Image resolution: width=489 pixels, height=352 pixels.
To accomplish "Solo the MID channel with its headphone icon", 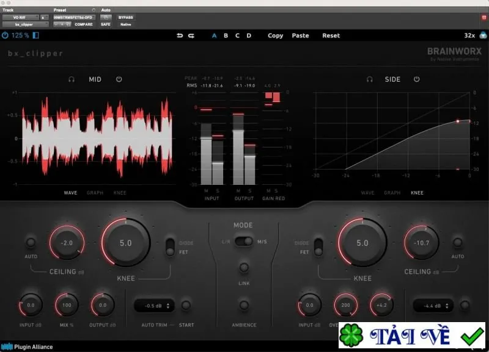I will 72,79.
